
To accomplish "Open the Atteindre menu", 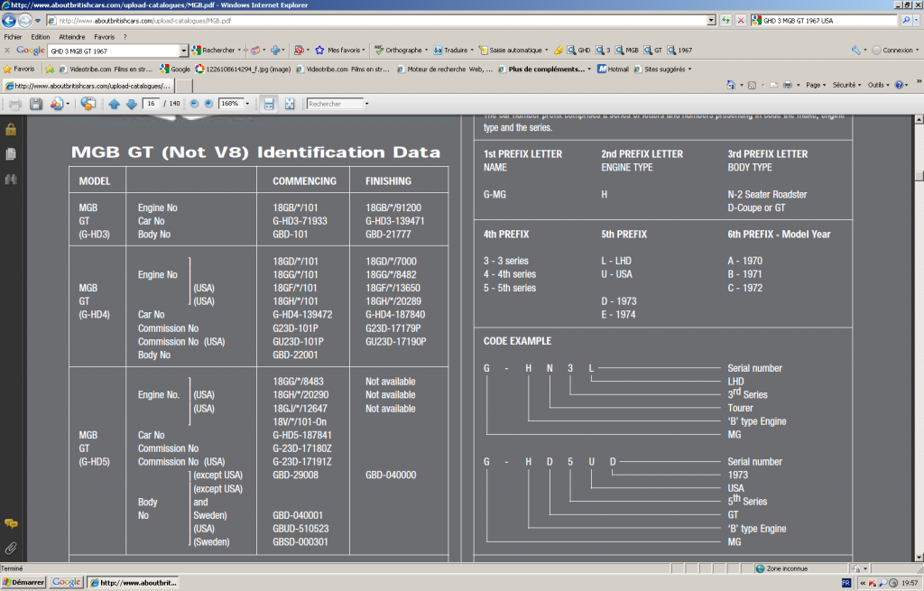I will (72, 36).
